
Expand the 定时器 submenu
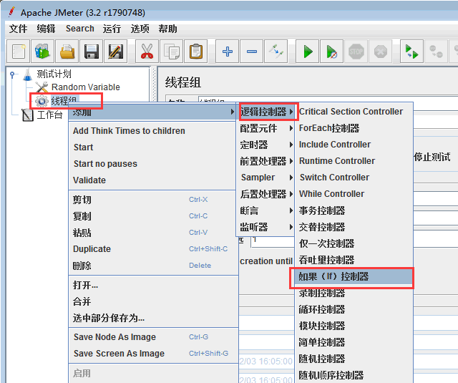pyautogui.click(x=265, y=145)
